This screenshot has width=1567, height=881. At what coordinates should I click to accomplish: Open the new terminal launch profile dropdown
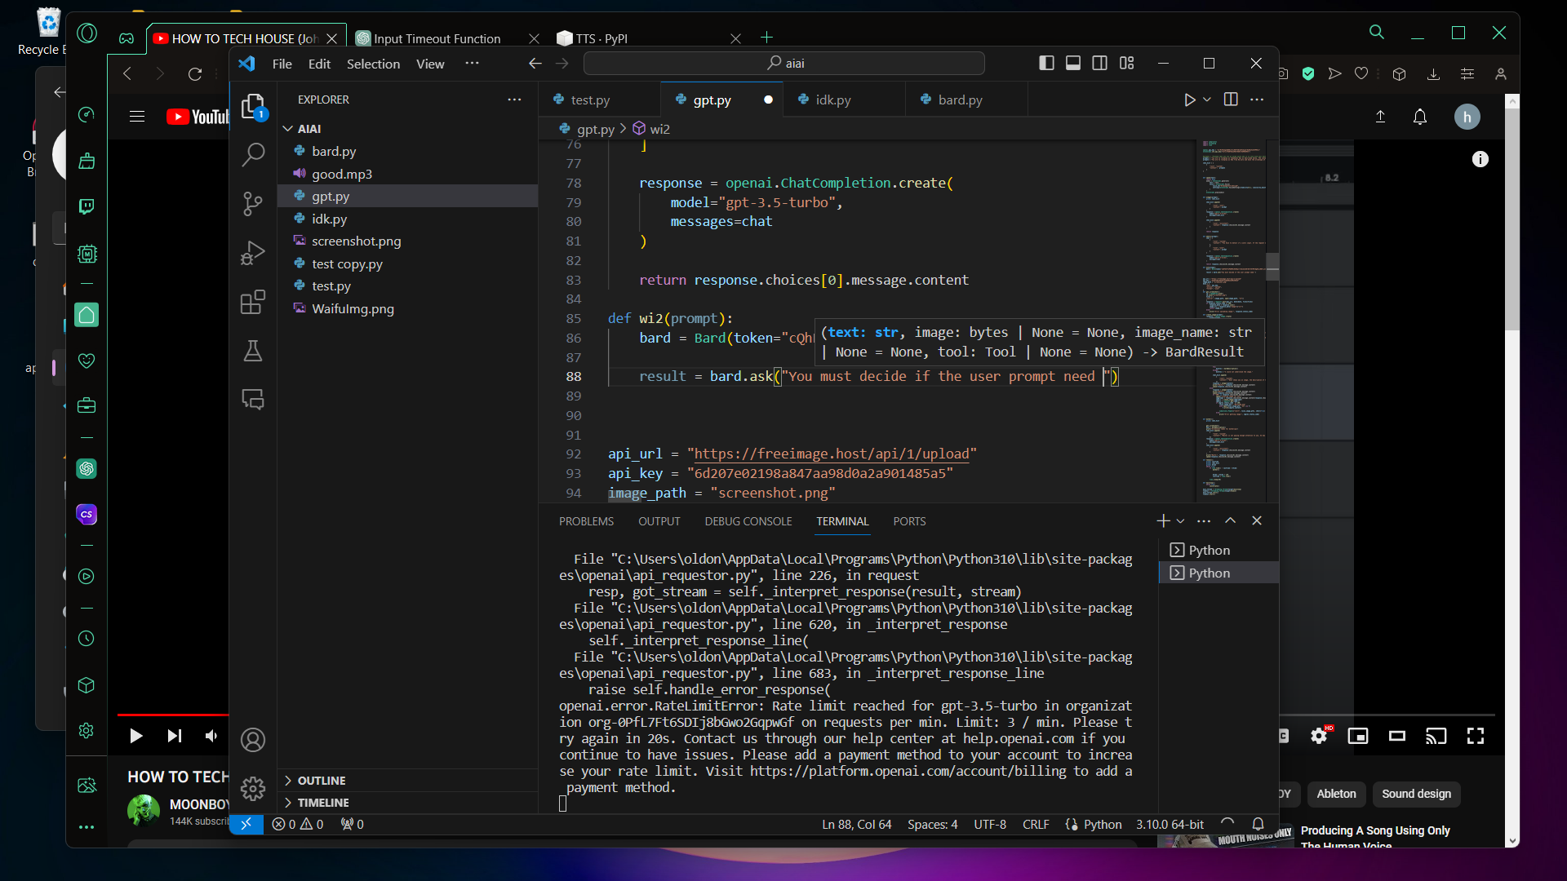click(x=1180, y=521)
